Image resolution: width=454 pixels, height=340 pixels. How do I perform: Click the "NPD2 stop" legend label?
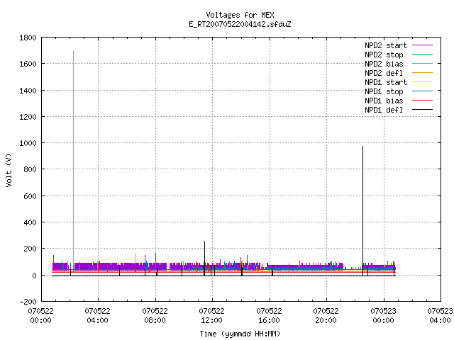pyautogui.click(x=384, y=55)
